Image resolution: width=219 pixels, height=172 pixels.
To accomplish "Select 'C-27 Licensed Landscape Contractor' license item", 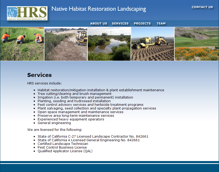I will [x=93, y=136].
